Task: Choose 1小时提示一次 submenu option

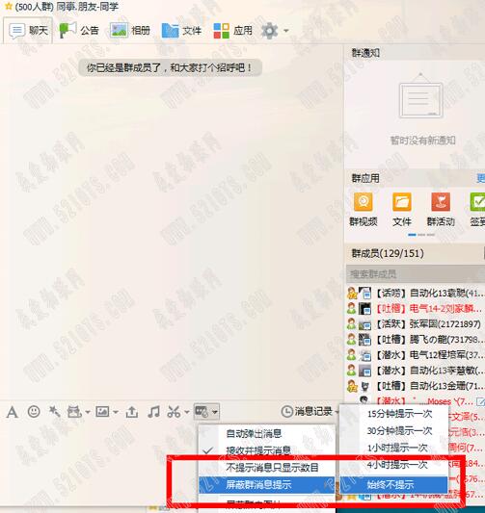Action: tap(393, 448)
